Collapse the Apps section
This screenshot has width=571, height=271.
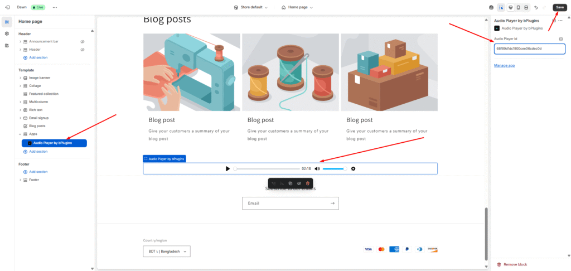click(20, 134)
